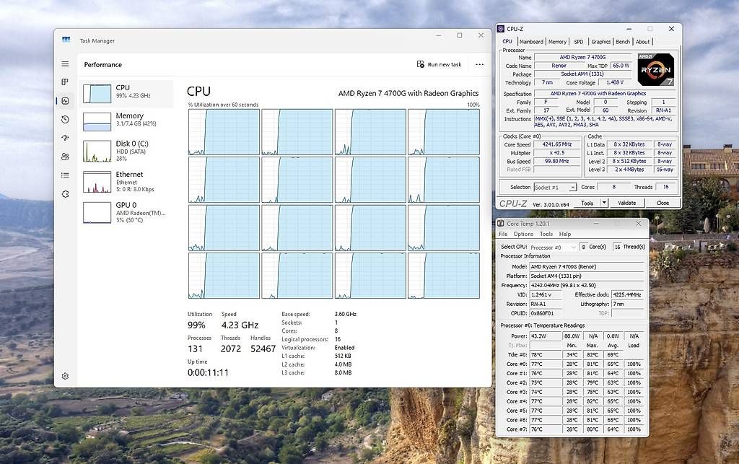
Task: Click Virtualization Enabled value
Action: click(344, 347)
